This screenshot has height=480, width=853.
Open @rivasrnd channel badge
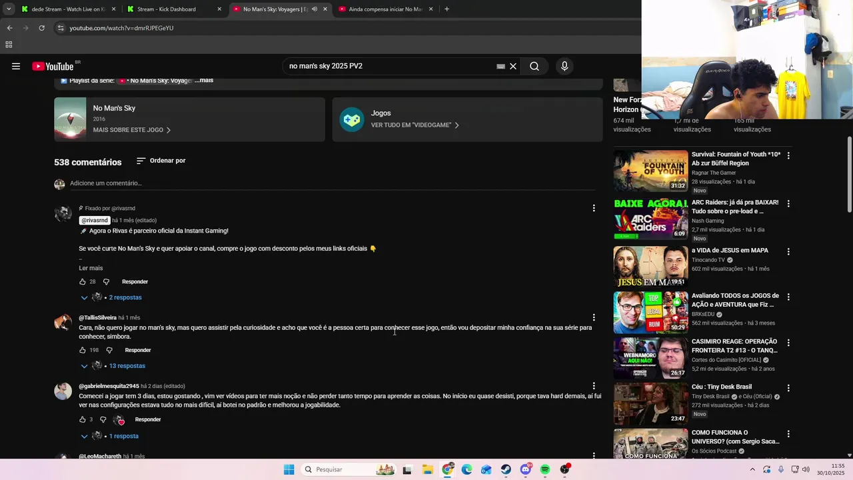coord(94,220)
